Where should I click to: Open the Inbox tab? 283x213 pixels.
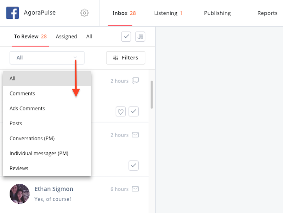pos(124,13)
